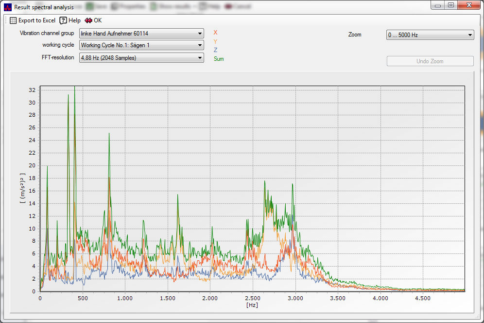Open the FFT-resolution dropdown
This screenshot has width=484, height=323.
[141, 58]
